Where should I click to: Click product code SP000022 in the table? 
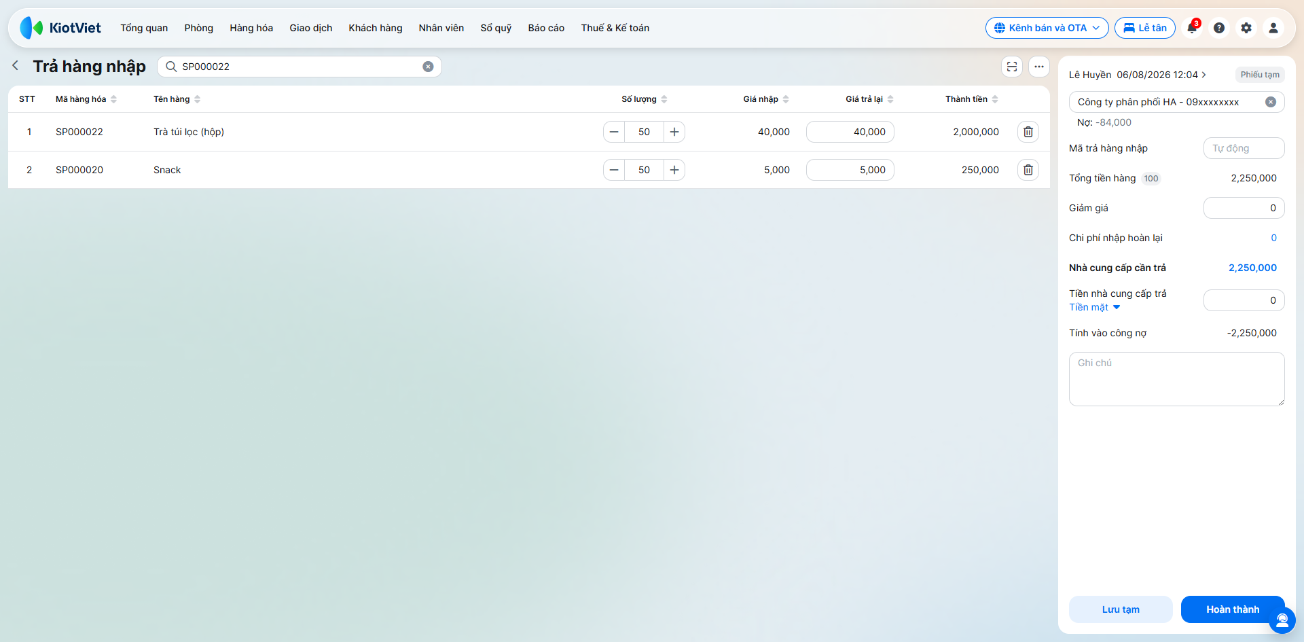click(x=79, y=132)
